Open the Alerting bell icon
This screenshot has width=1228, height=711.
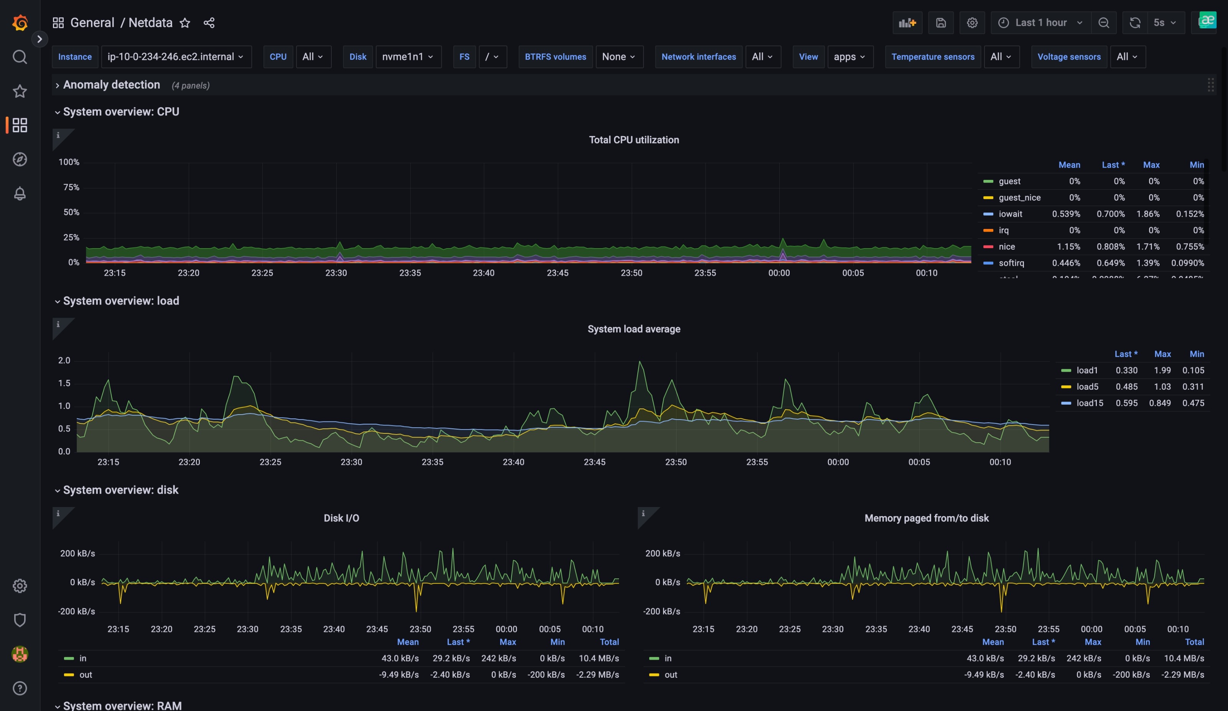coord(20,193)
